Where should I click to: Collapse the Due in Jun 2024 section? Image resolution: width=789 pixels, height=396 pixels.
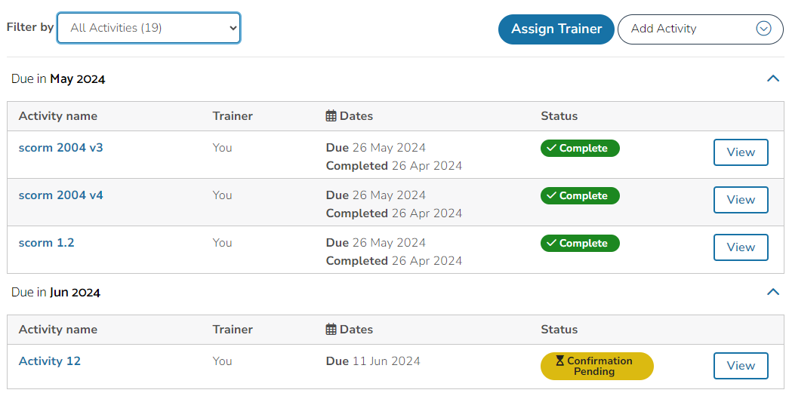pyautogui.click(x=773, y=292)
